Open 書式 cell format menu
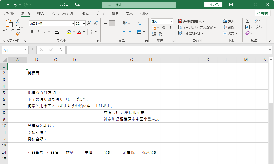The width and height of the screenshot is (274, 164). (x=230, y=33)
